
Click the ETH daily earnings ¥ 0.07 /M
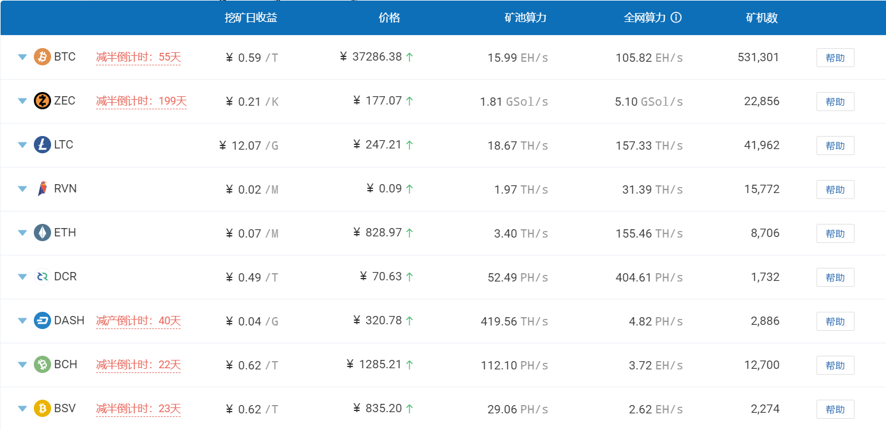[252, 234]
